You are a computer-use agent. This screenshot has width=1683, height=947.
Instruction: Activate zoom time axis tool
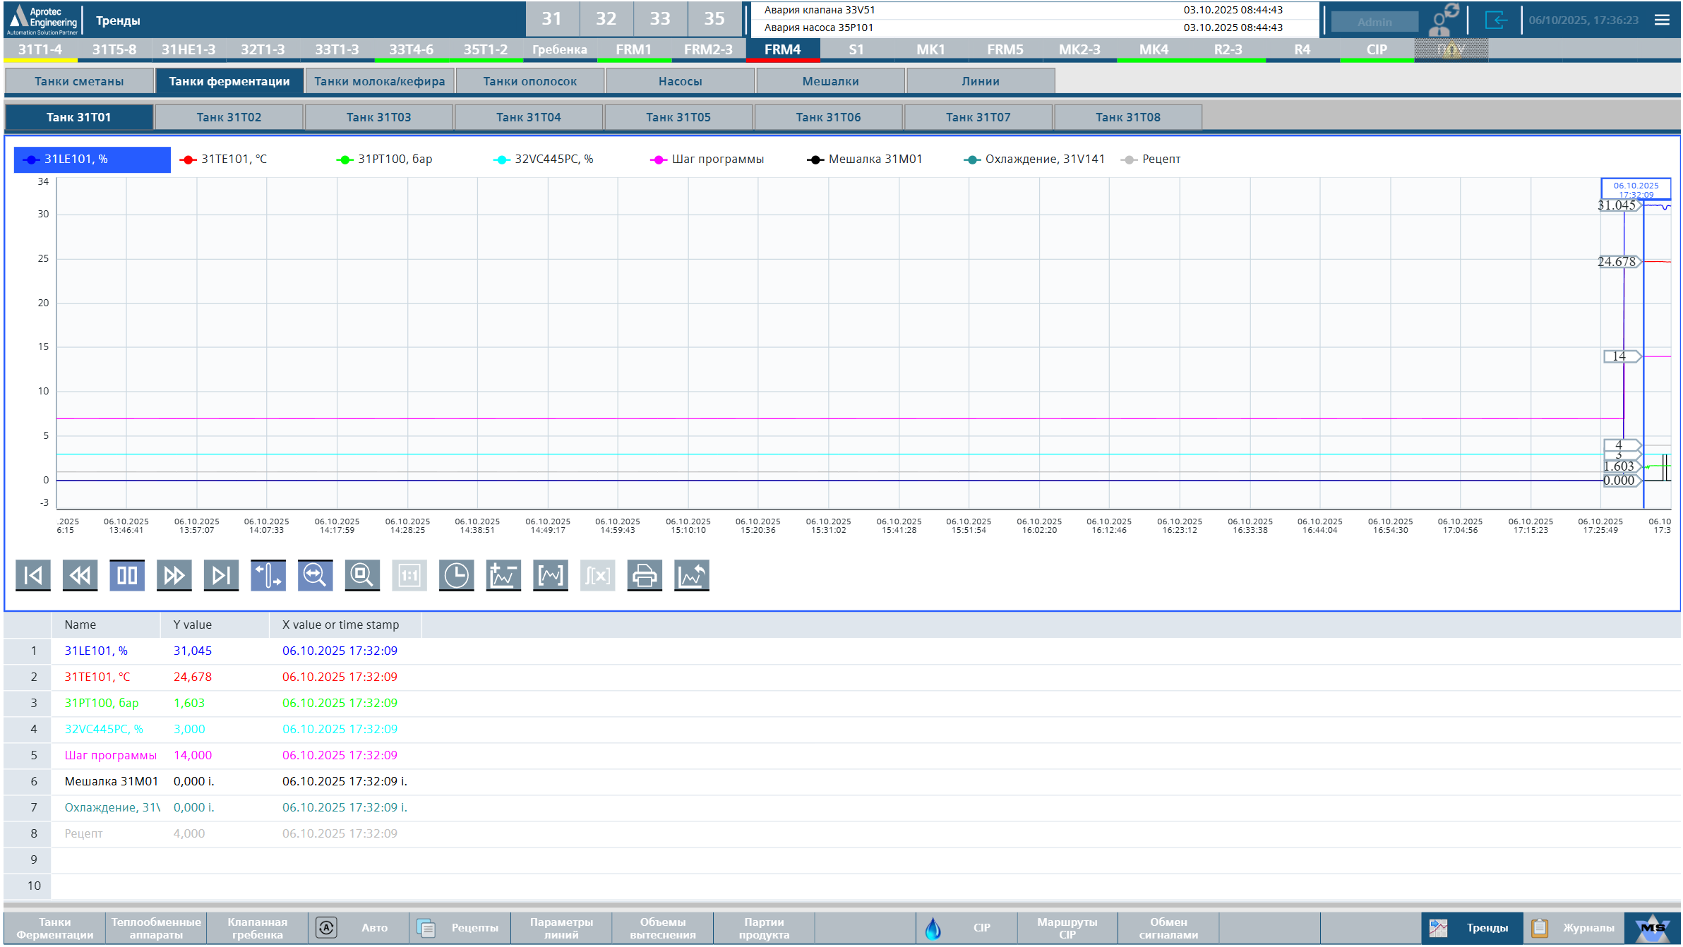pyautogui.click(x=315, y=575)
